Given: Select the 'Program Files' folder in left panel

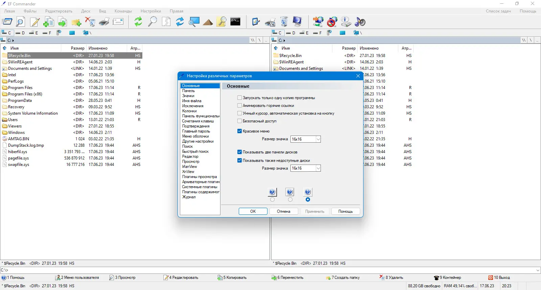Looking at the screenshot, I should [x=20, y=88].
